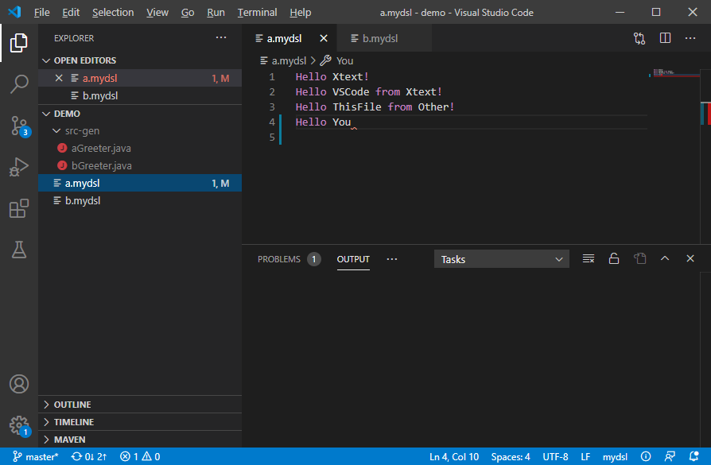This screenshot has height=465, width=711.
Task: Open the Accounts menu icon
Action: [x=18, y=384]
